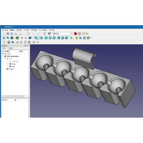Open draw style dropdown arrow

coord(15,38)
